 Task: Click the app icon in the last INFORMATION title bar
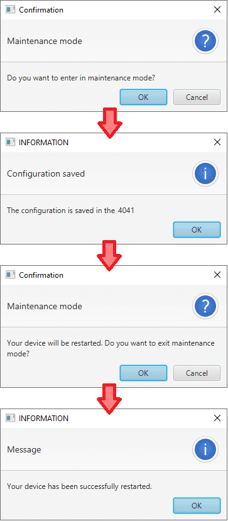tap(11, 418)
